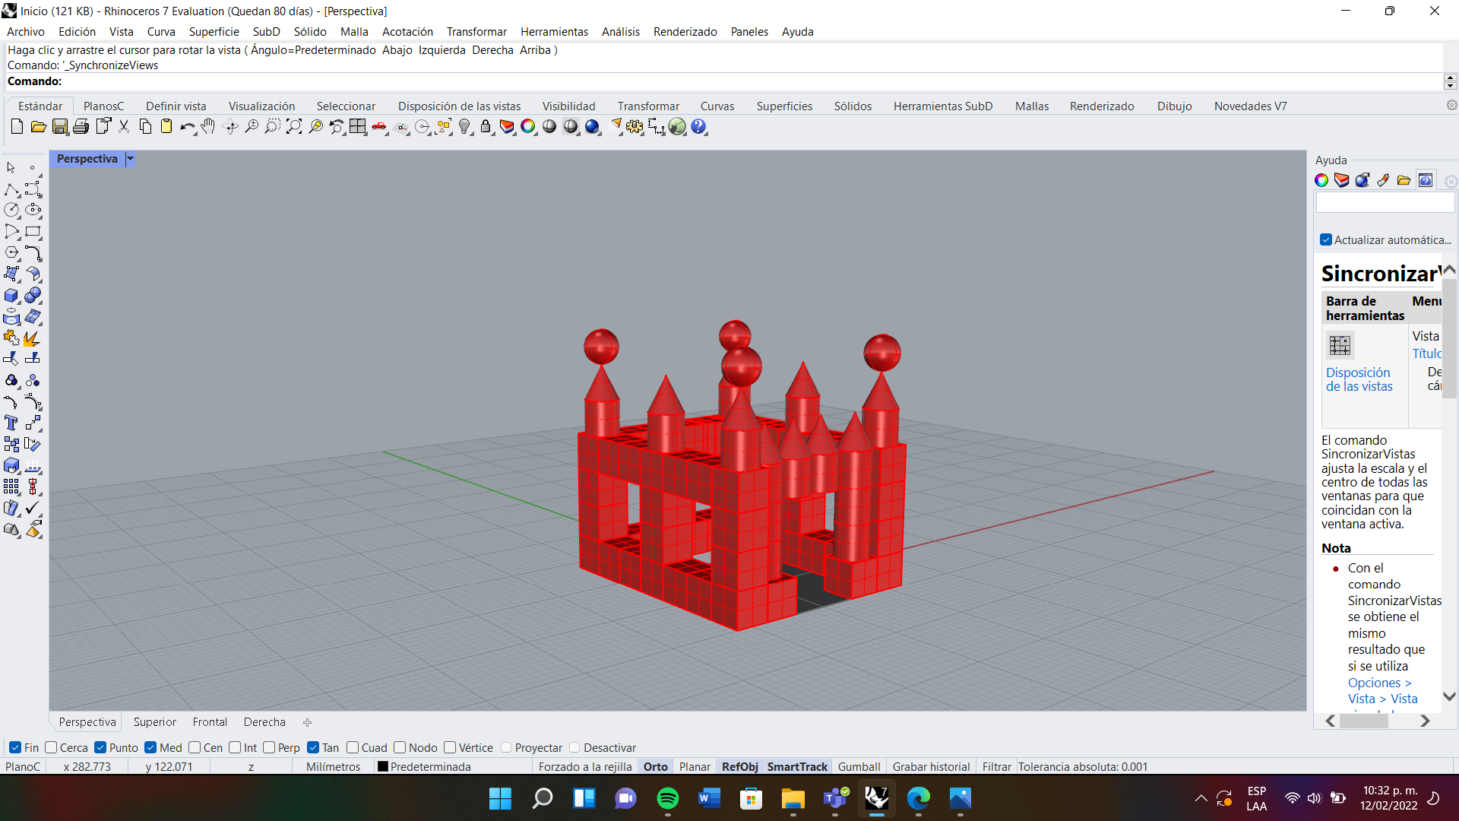Select the Polyline tool in the left sidebar
Image resolution: width=1459 pixels, height=821 pixels.
click(x=12, y=189)
